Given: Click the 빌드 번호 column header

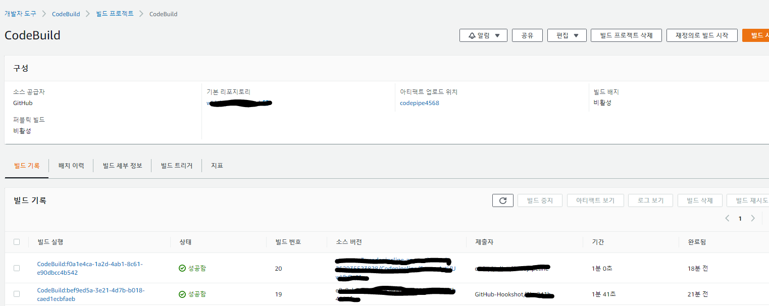Looking at the screenshot, I should point(288,242).
